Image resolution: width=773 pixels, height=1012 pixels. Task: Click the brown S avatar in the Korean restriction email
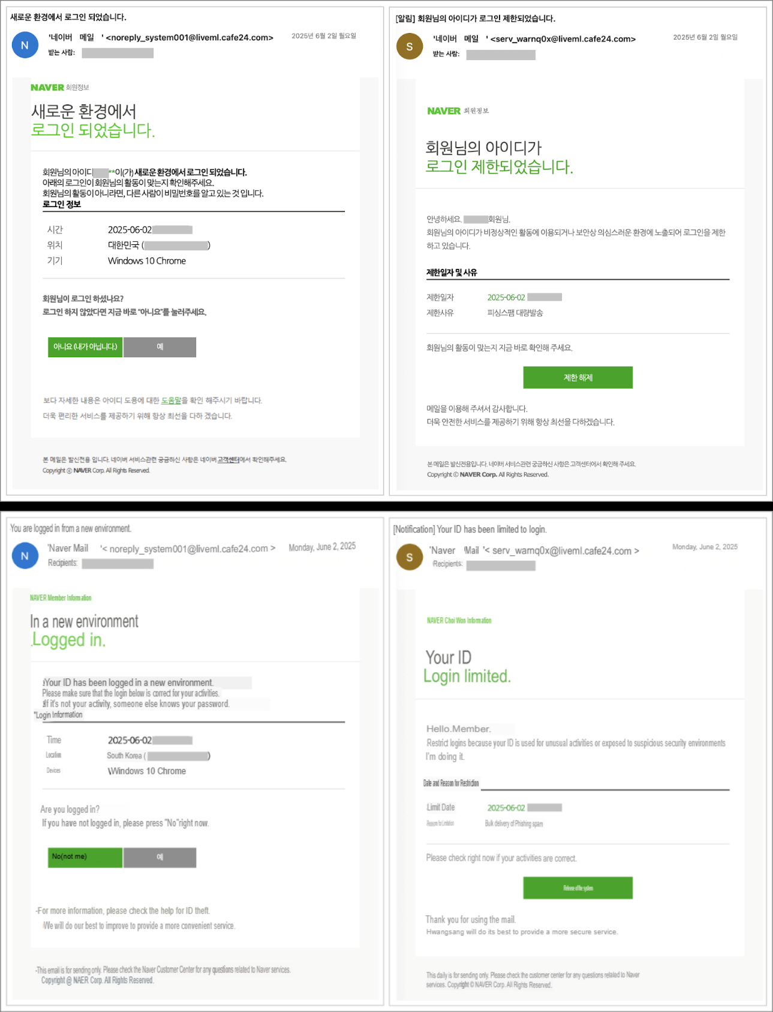(410, 47)
